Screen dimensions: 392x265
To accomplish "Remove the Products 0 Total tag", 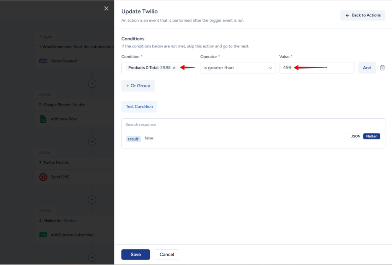I will 174,68.
